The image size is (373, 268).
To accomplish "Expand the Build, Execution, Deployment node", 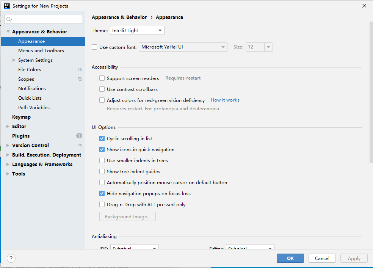I will click(x=8, y=155).
